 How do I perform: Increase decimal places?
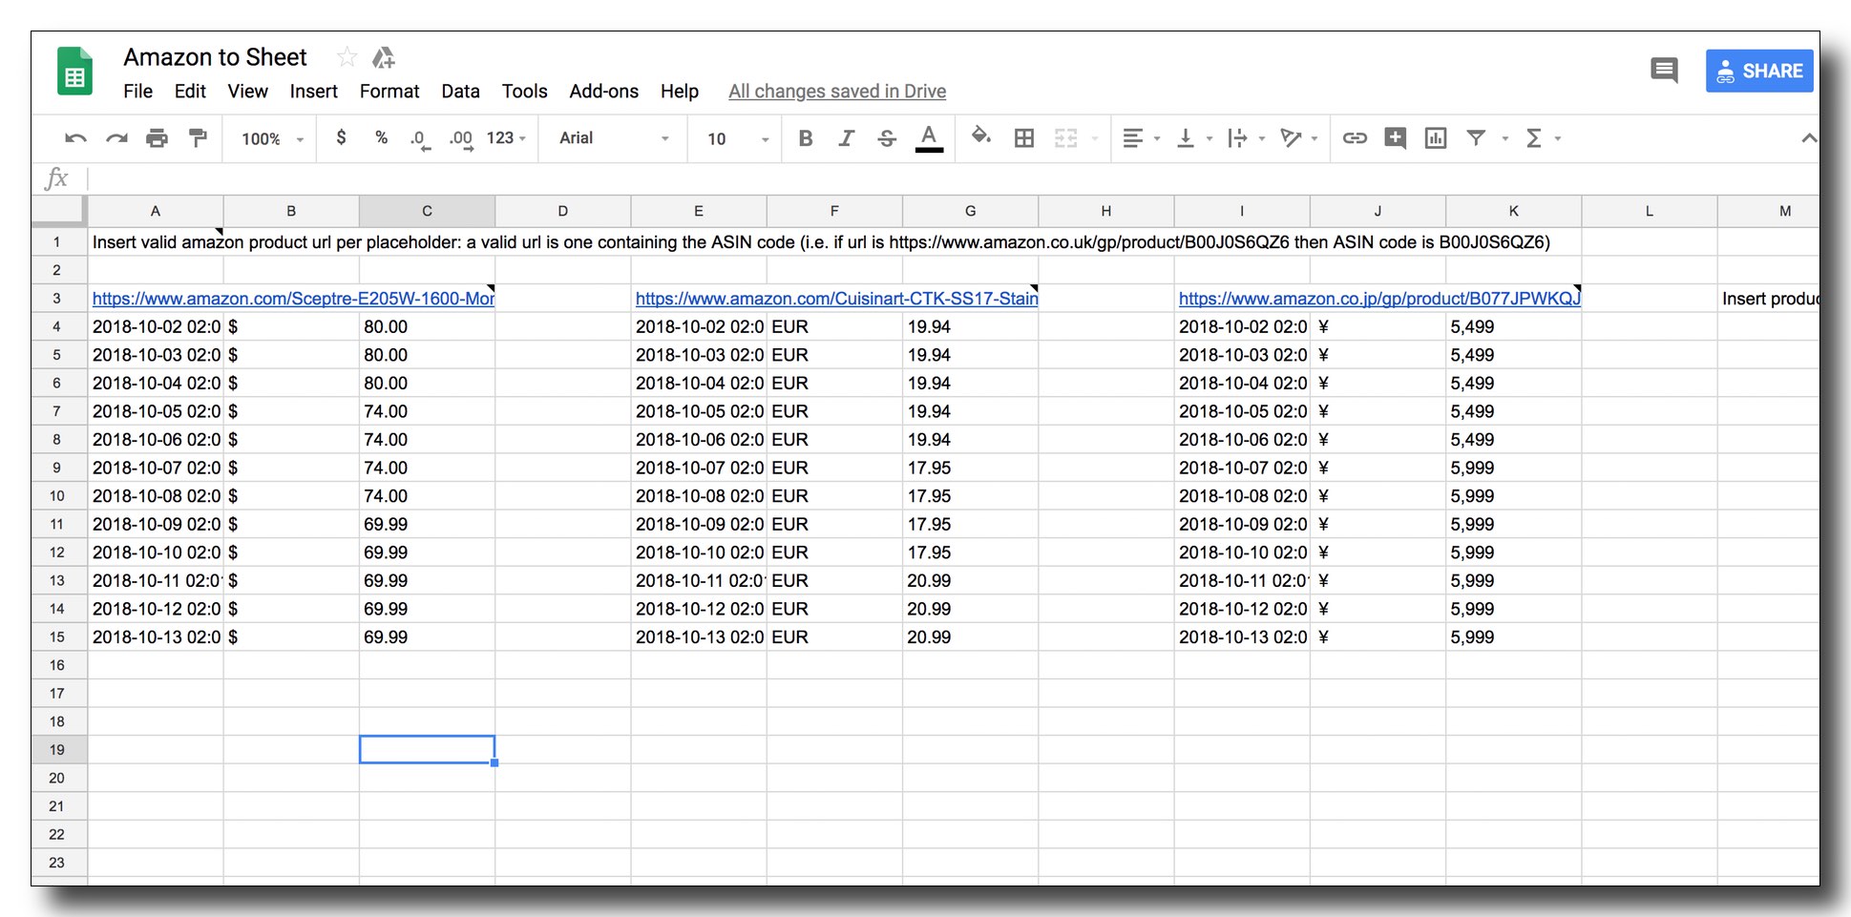[x=461, y=138]
